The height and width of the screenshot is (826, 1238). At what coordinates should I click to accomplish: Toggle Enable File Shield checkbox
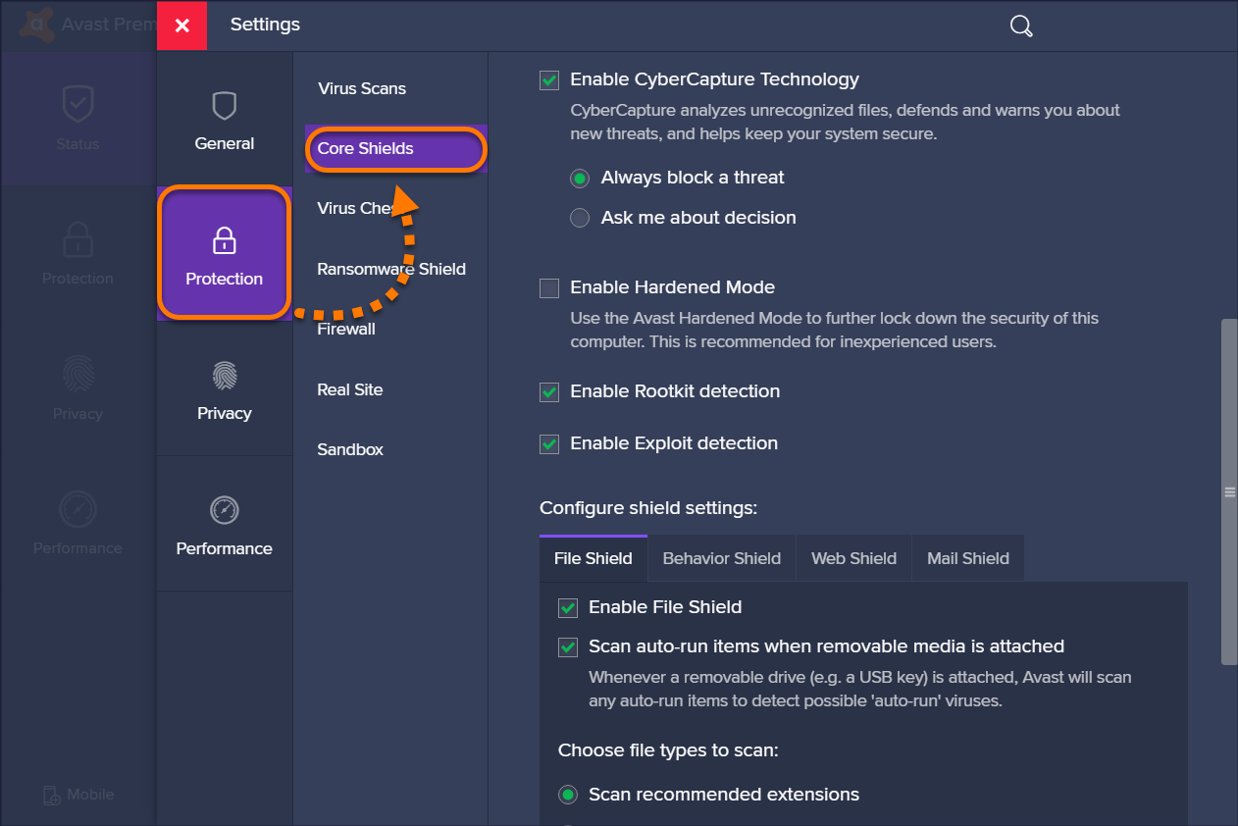point(568,608)
